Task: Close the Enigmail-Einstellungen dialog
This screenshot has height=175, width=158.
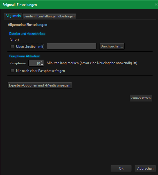Action: pos(156,4)
